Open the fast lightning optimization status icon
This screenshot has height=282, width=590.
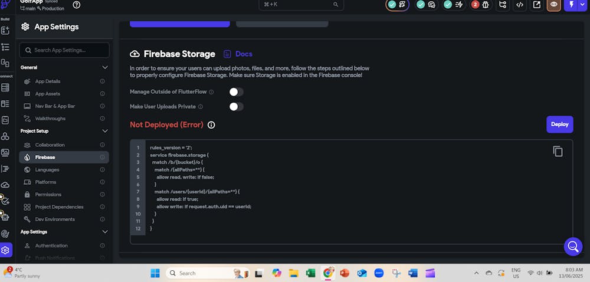458,5
